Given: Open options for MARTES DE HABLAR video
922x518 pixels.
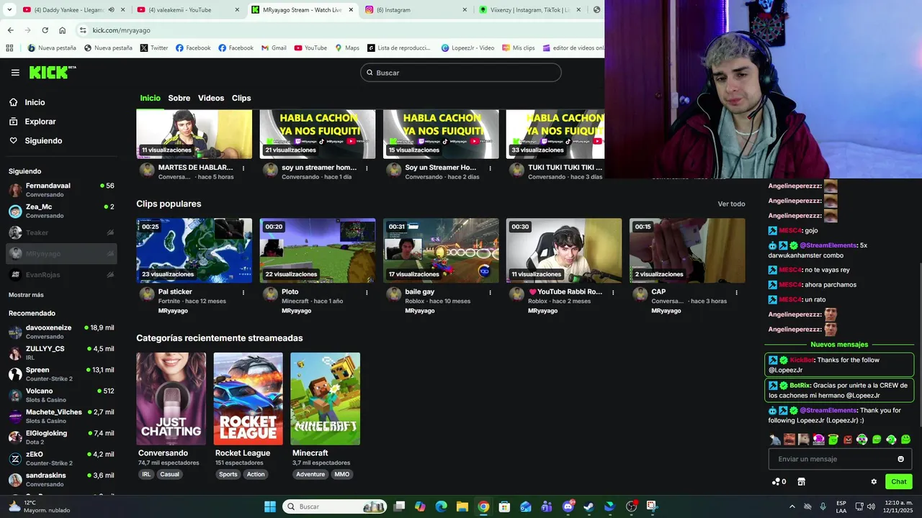Looking at the screenshot, I should coord(243,168).
